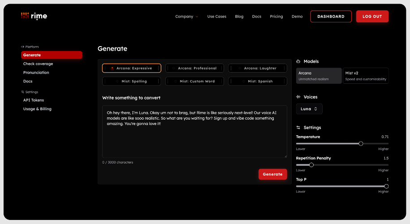Expand the Company menu

(x=187, y=17)
